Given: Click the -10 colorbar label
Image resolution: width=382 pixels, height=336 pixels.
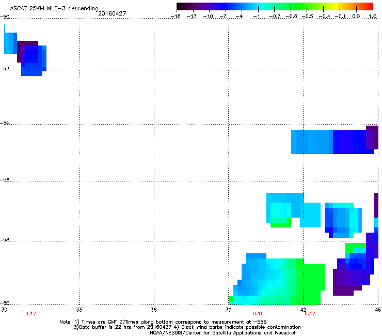Looking at the screenshot, I should click(x=208, y=17).
